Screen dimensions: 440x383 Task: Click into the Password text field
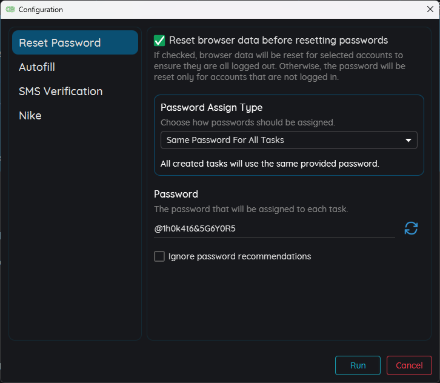(274, 229)
